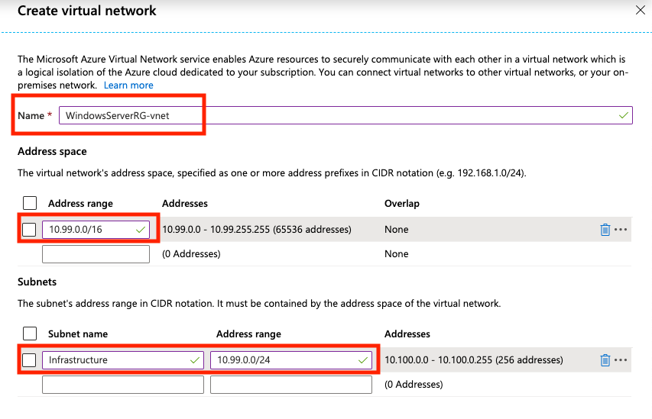Close the Create virtual network panel
652x419 pixels.
(x=640, y=10)
